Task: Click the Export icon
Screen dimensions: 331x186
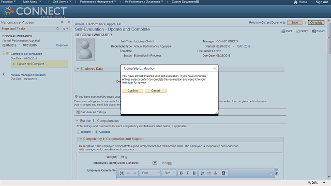Action: pyautogui.click(x=314, y=31)
